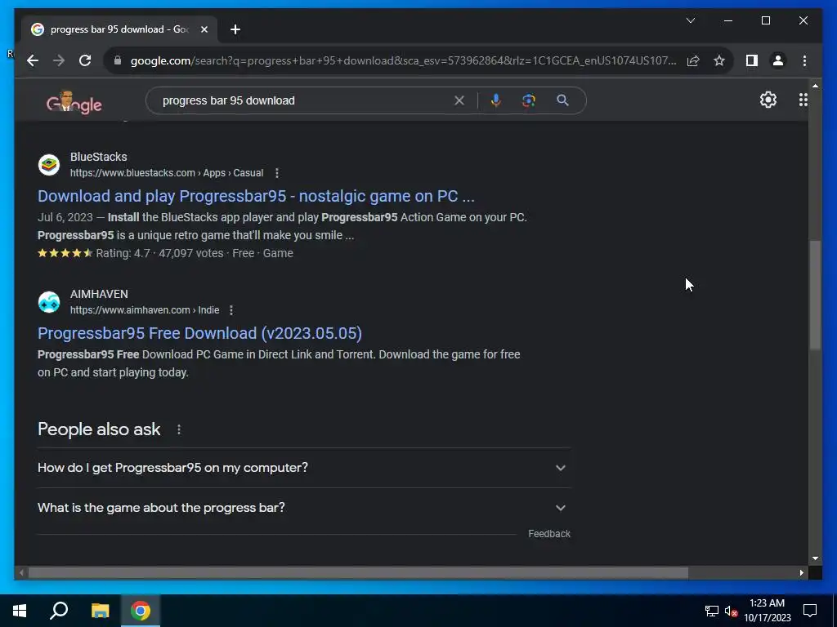Viewport: 837px width, 627px height.
Task: Open a new tab with plus button
Action: pos(235,29)
